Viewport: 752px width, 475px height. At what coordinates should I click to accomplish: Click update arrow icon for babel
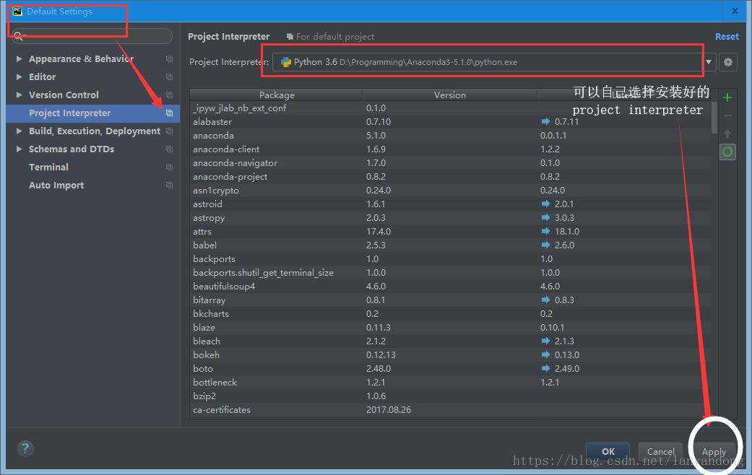click(545, 245)
